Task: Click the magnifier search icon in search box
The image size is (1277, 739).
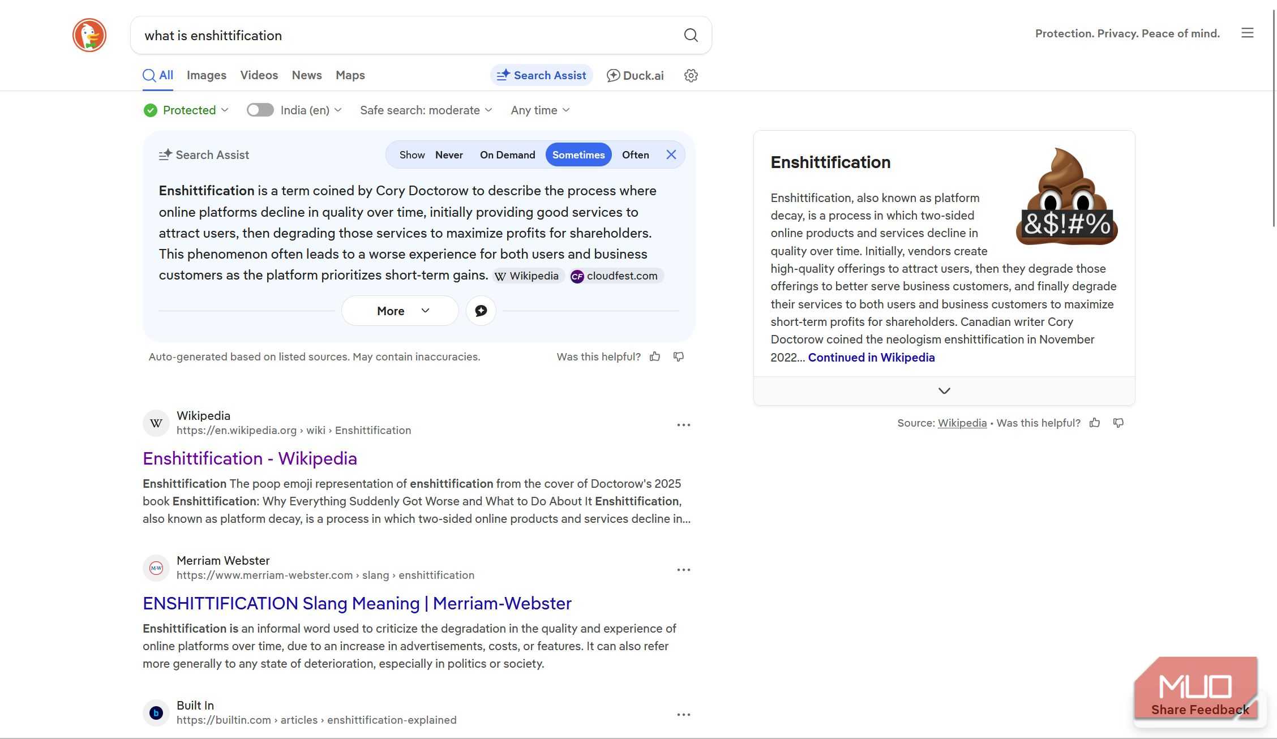Action: tap(691, 35)
